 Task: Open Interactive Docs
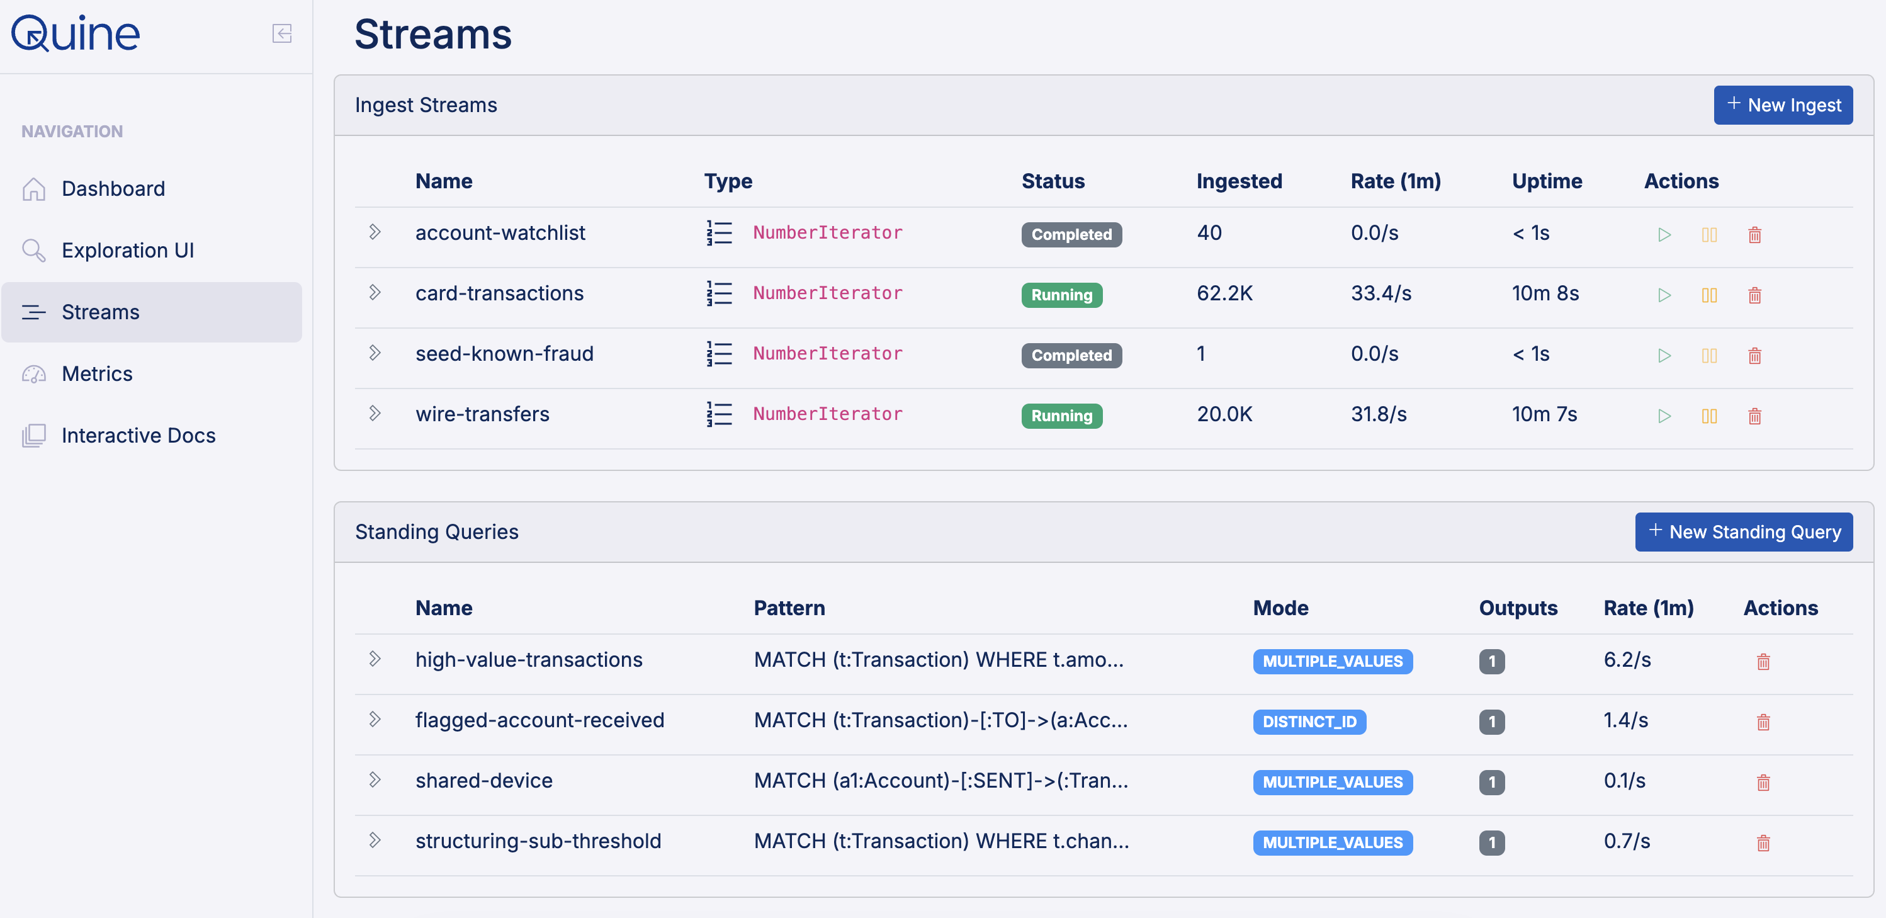click(x=152, y=436)
